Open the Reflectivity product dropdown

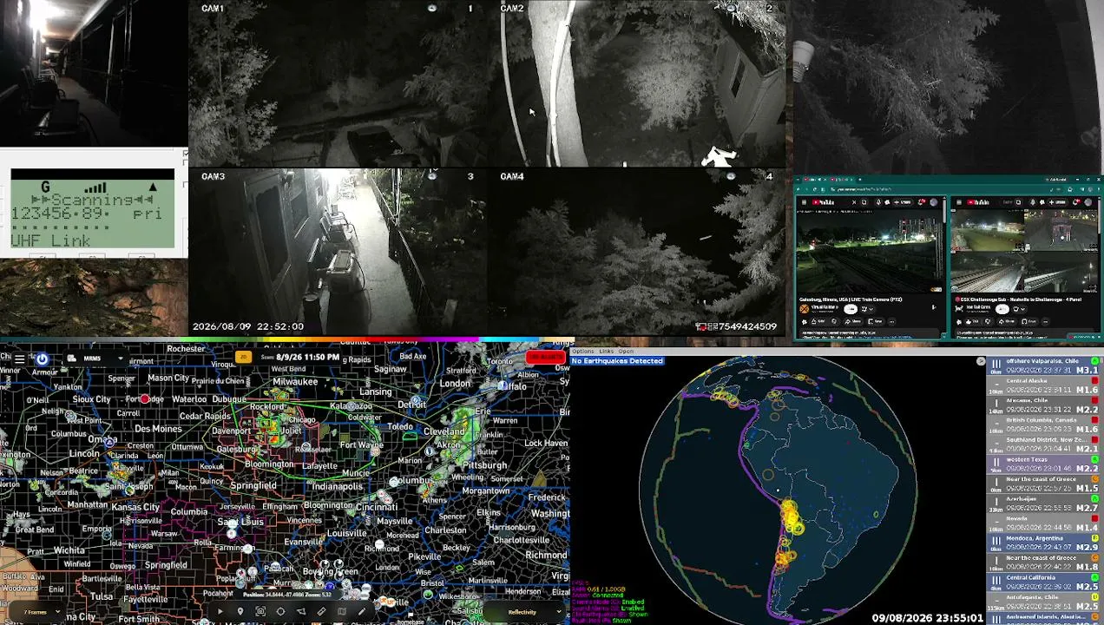point(526,612)
